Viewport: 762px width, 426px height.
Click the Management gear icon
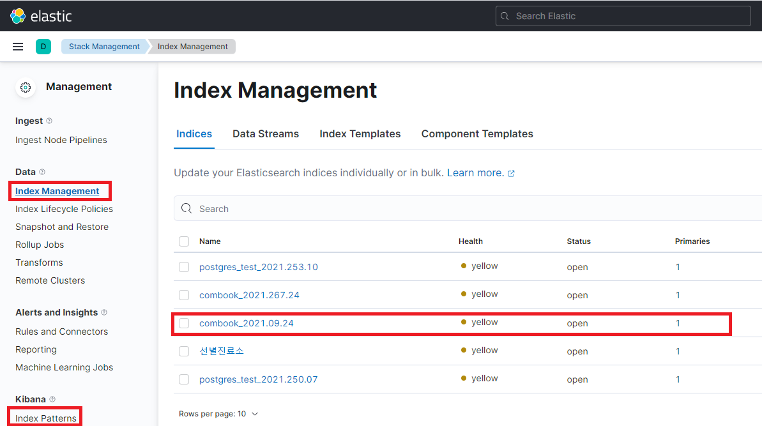[26, 87]
